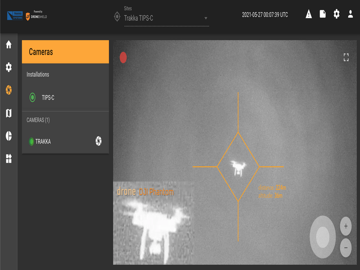Open the Map view from sidebar
The width and height of the screenshot is (360, 270).
[9, 113]
